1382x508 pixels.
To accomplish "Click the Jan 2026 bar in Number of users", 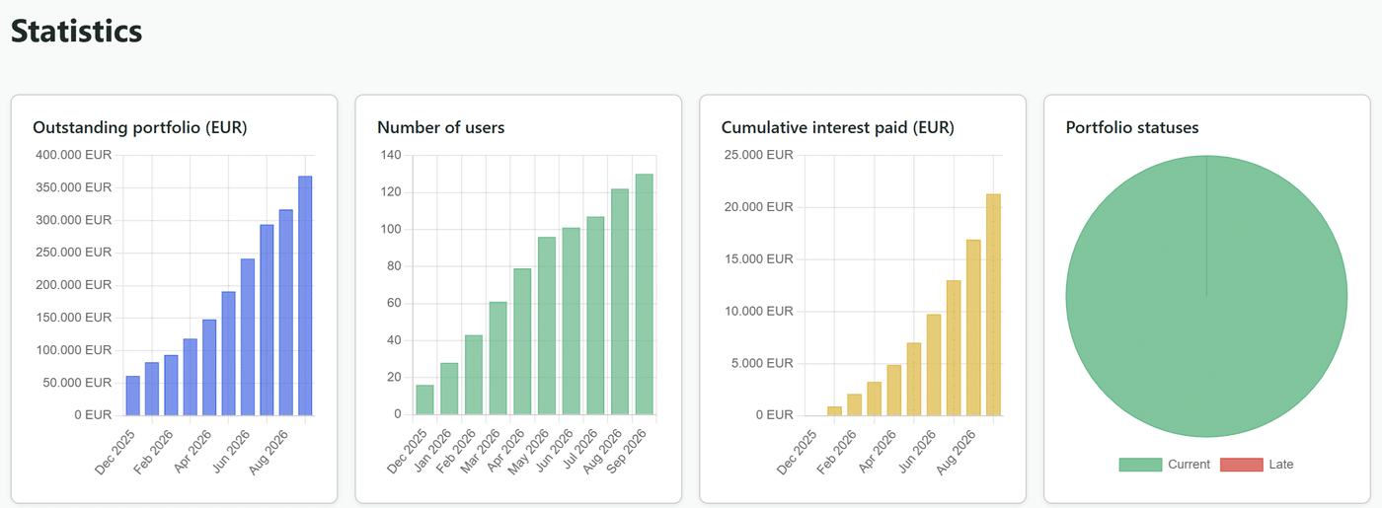I will pyautogui.click(x=449, y=389).
